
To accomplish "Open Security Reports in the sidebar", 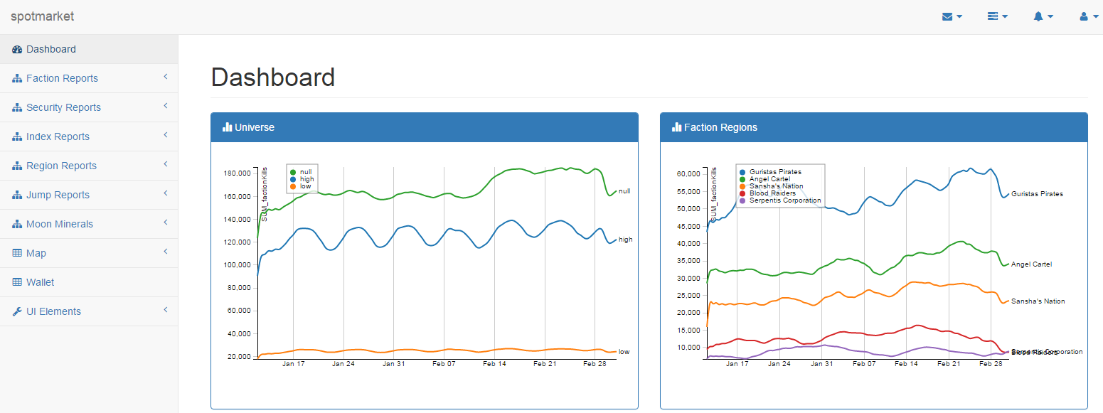I will (x=63, y=107).
